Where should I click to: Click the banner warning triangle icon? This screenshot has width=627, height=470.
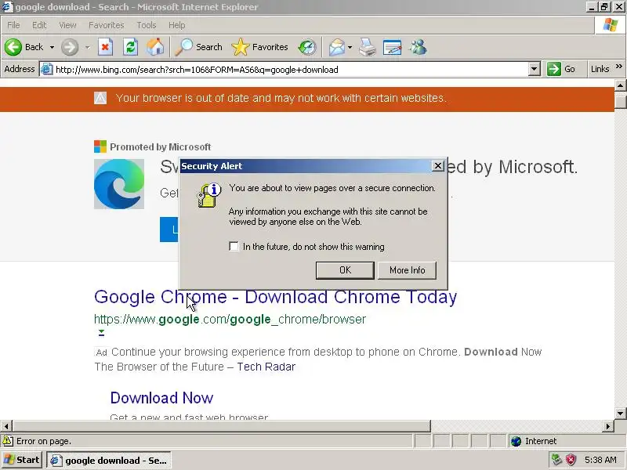pos(100,98)
